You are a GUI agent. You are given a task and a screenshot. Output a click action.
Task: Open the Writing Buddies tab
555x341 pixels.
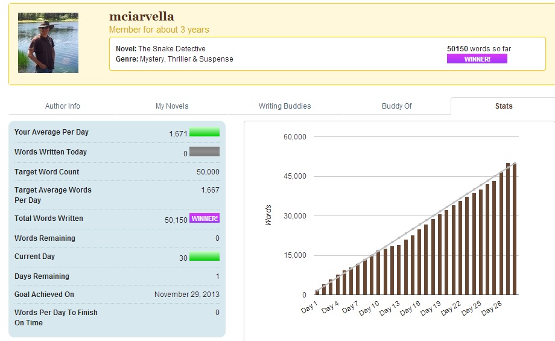(285, 106)
